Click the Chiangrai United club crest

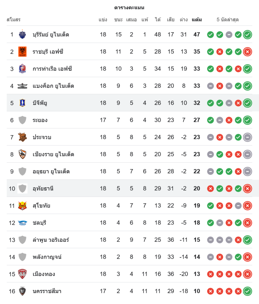(22, 154)
